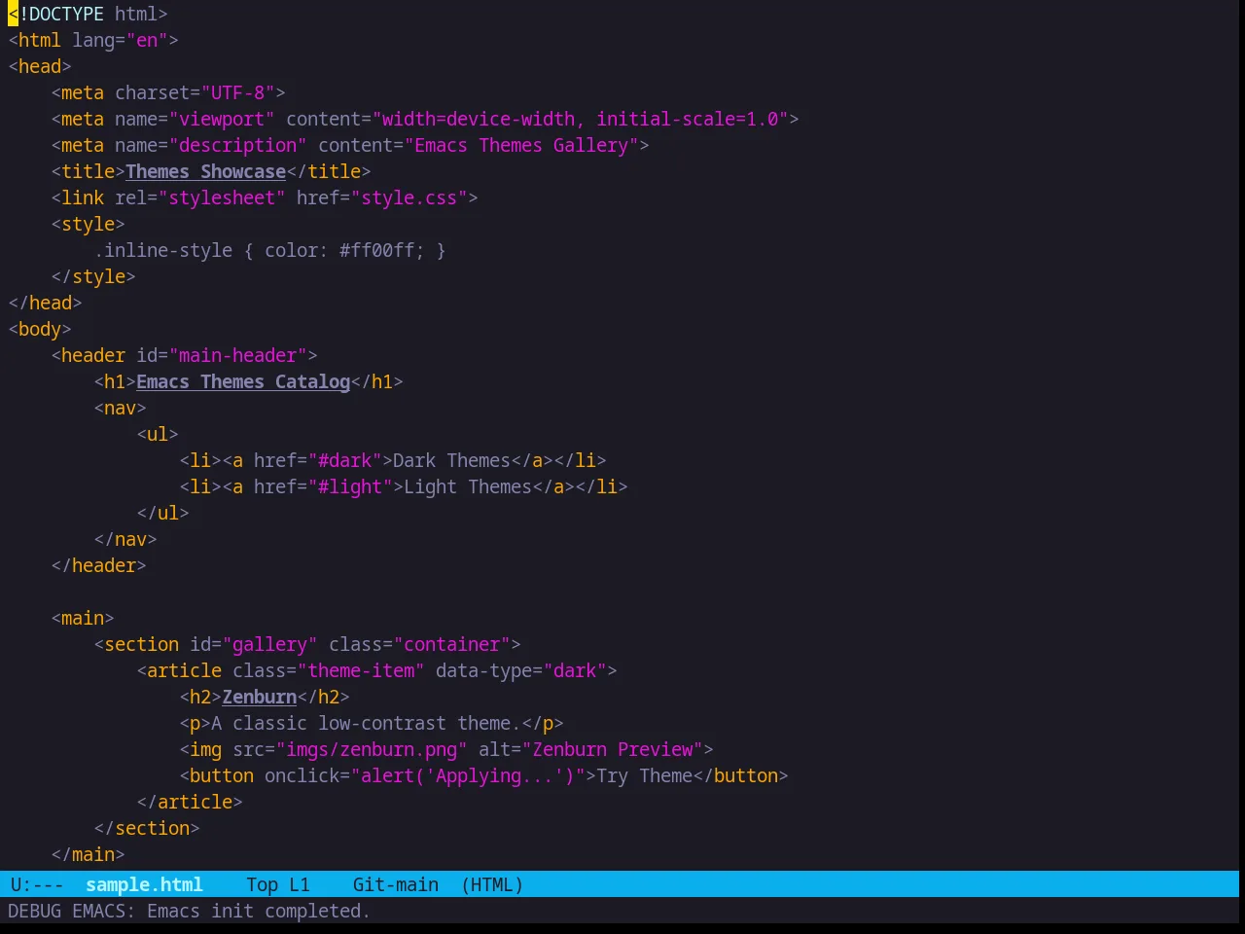Click the "container" class value
This screenshot has width=1245, height=934.
(x=452, y=644)
